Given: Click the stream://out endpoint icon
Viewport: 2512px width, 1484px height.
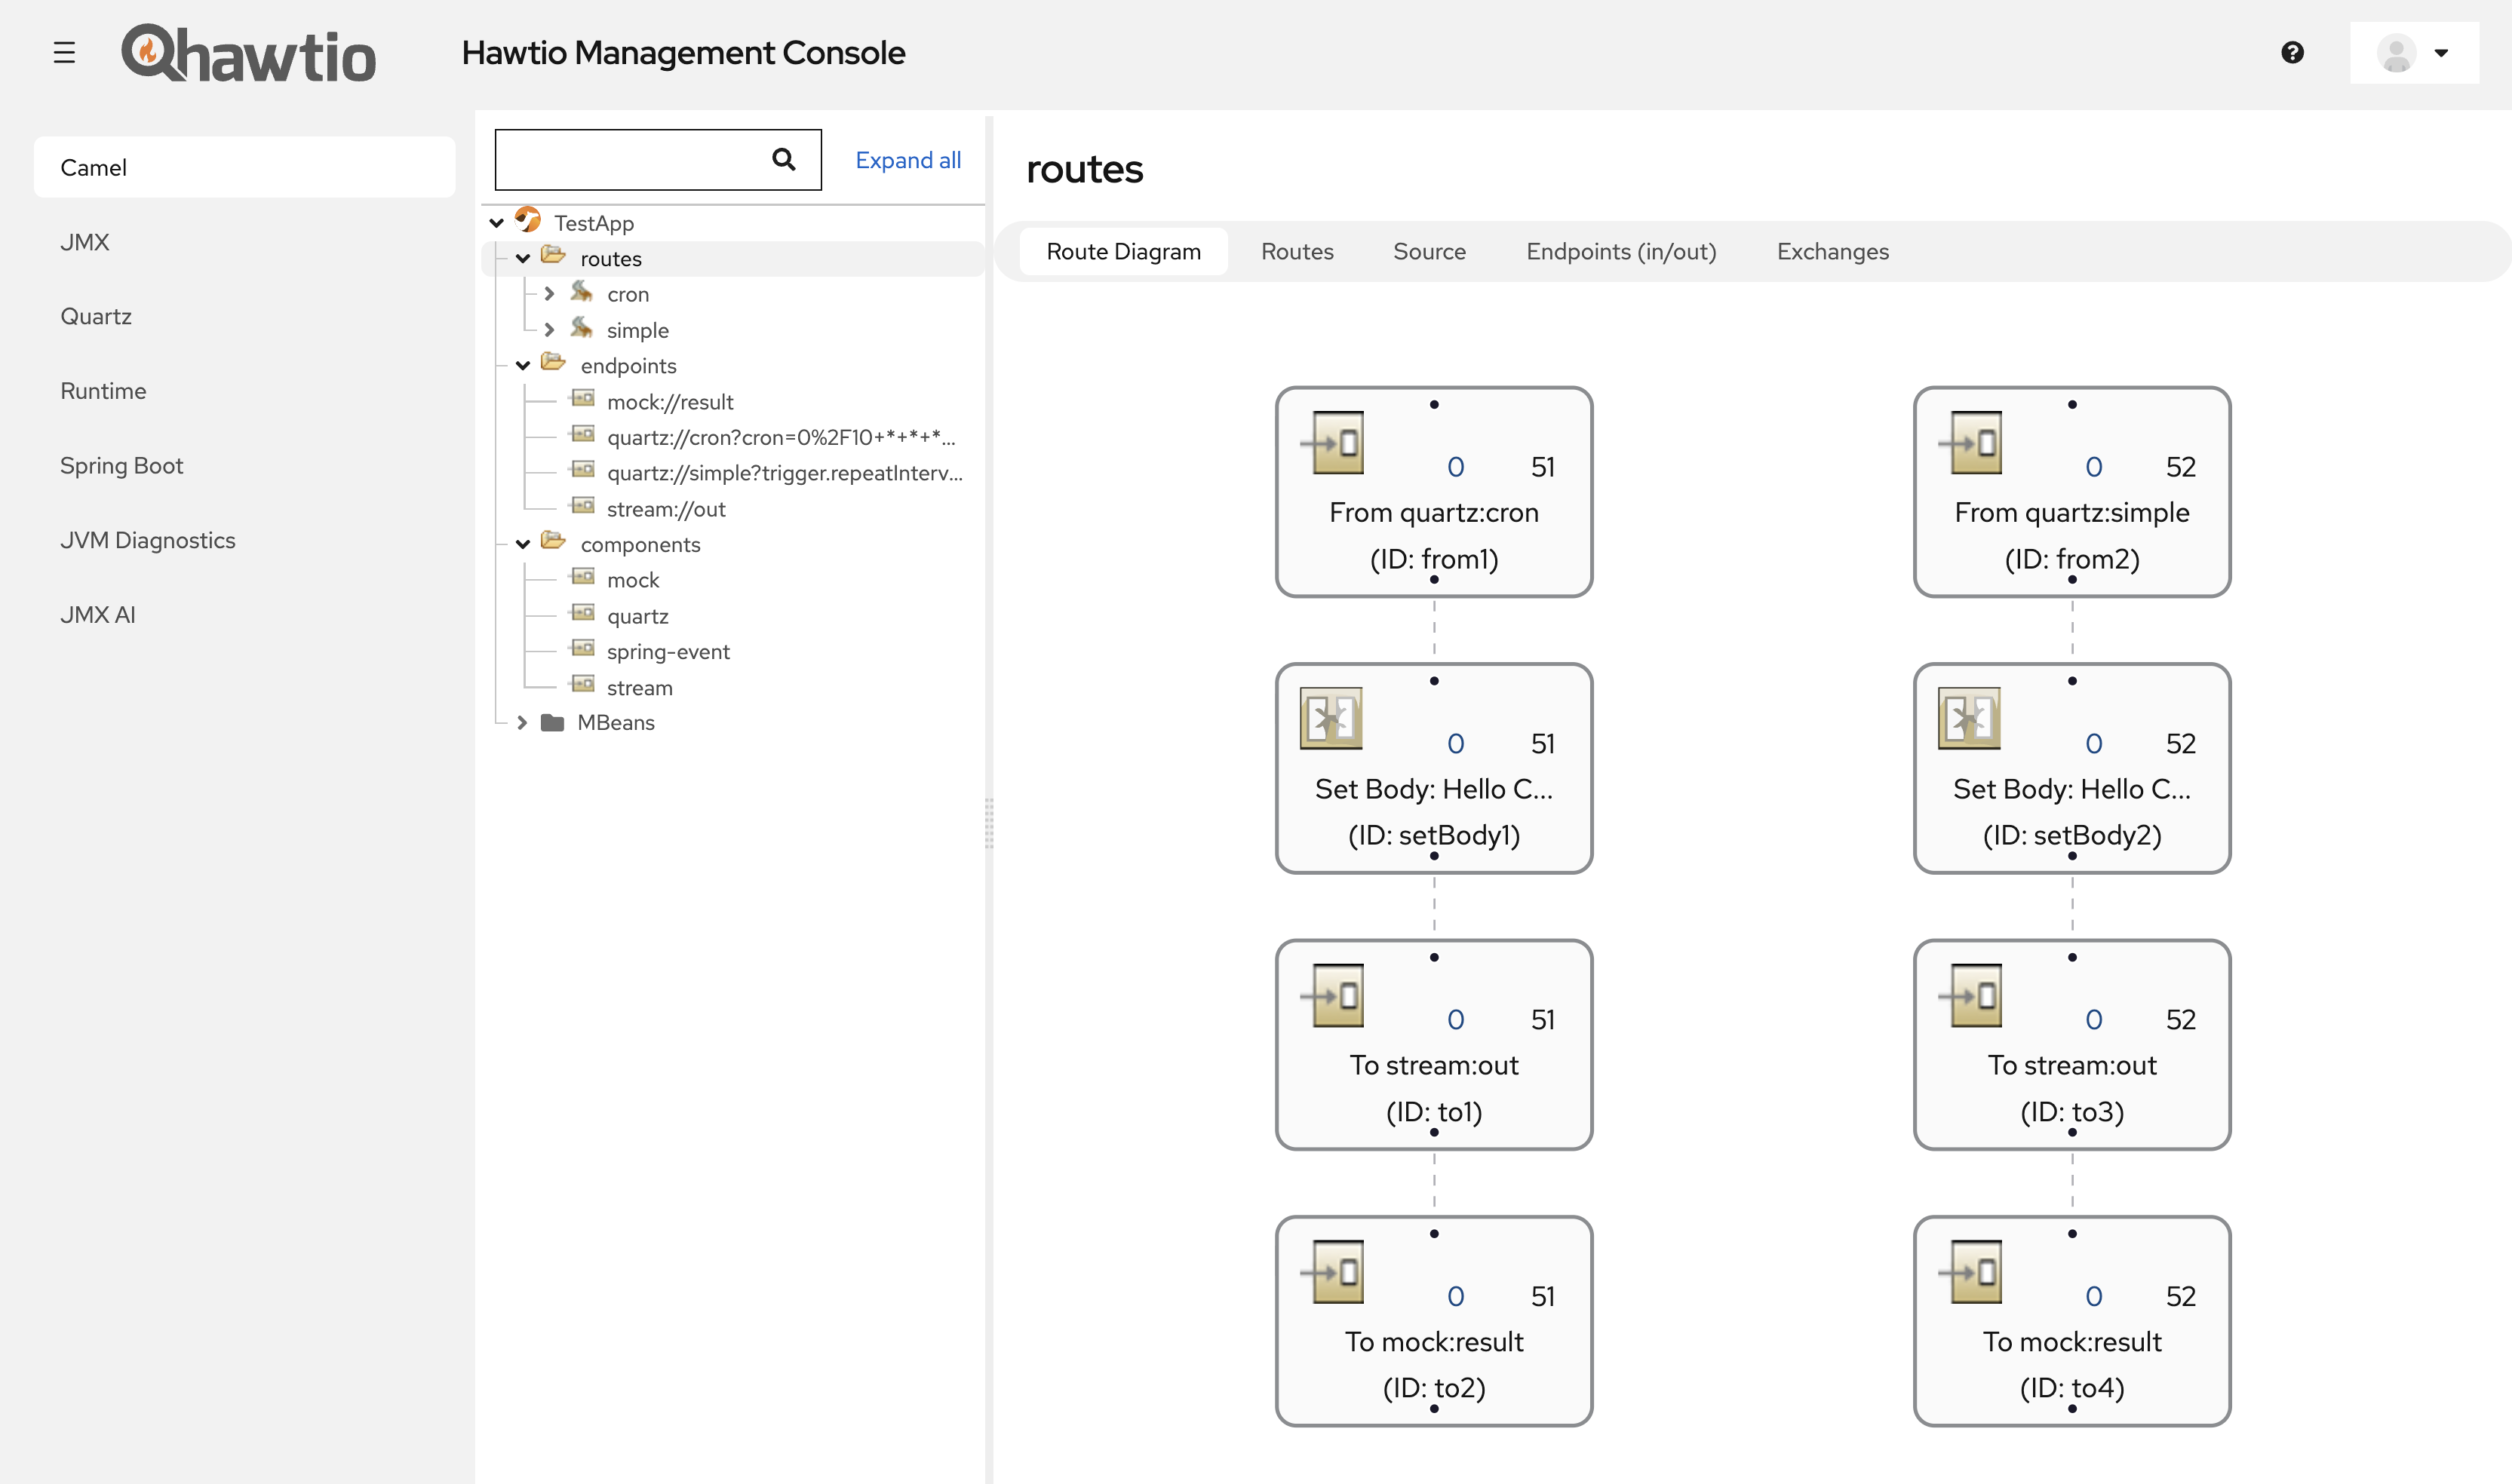Looking at the screenshot, I should tap(582, 506).
